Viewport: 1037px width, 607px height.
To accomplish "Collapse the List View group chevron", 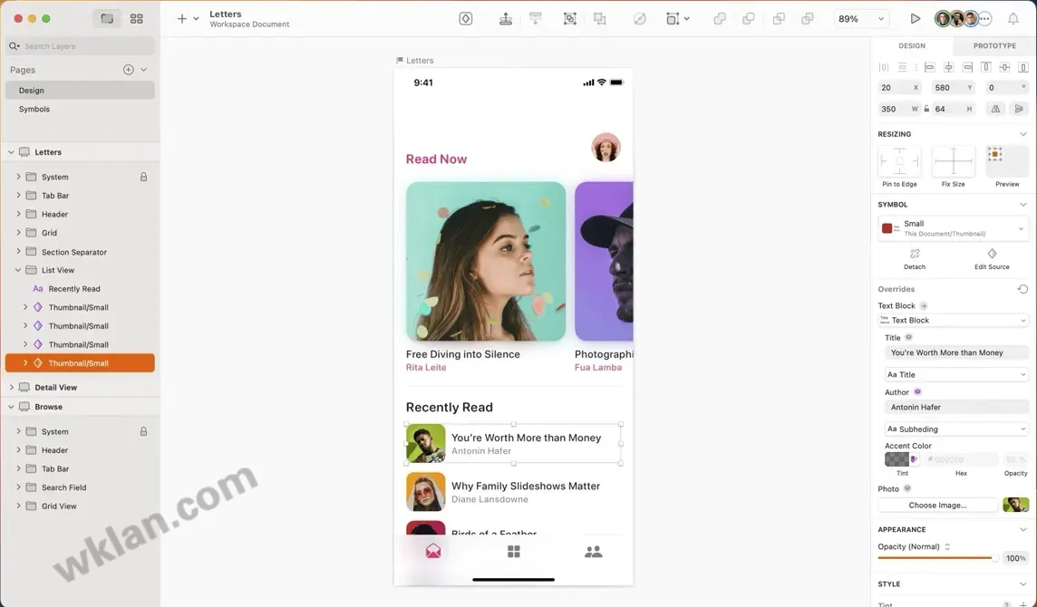I will tap(18, 270).
